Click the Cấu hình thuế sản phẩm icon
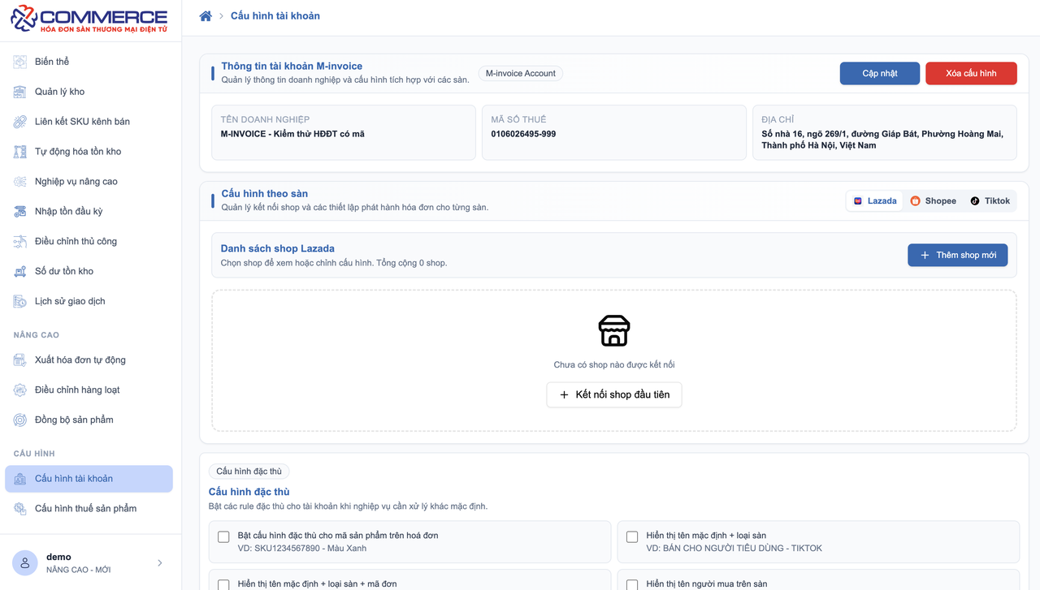This screenshot has width=1040, height=590. pos(20,509)
